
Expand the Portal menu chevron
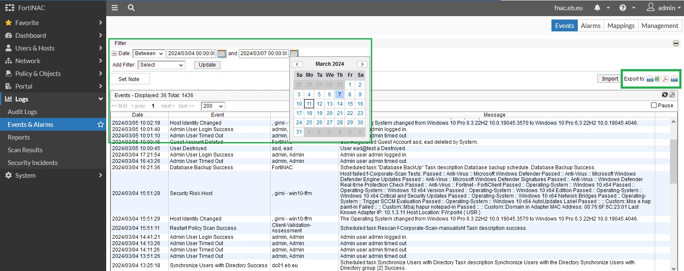coord(100,86)
